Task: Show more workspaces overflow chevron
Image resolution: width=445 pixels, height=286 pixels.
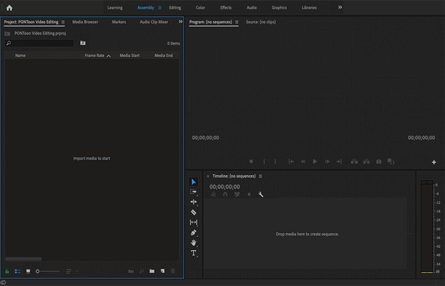Action: (340, 8)
